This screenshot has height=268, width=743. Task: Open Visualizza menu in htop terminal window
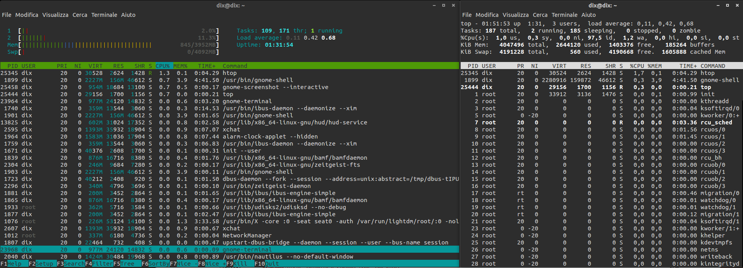[x=55, y=15]
